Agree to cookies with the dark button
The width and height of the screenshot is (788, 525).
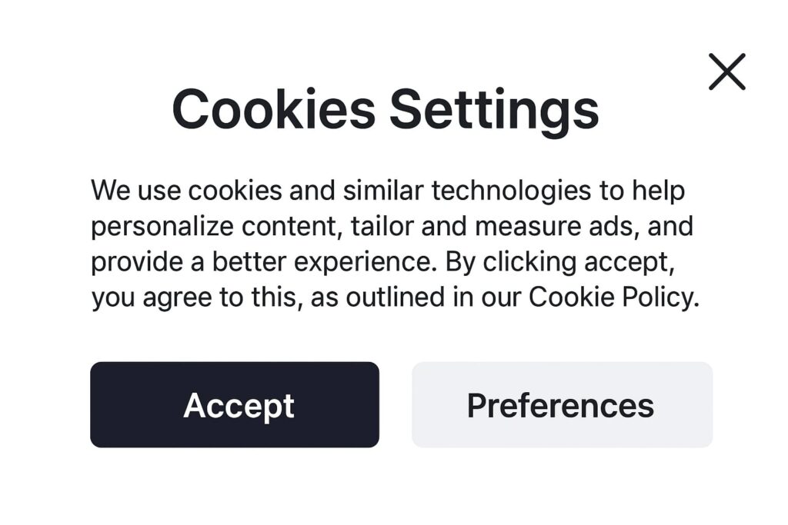point(235,405)
